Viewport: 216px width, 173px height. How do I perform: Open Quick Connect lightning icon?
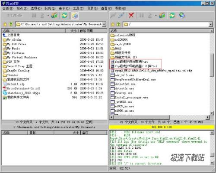click(x=121, y=15)
